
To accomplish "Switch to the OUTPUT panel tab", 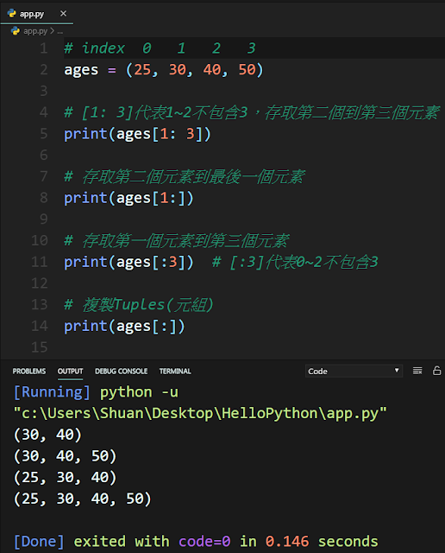I will pos(70,371).
